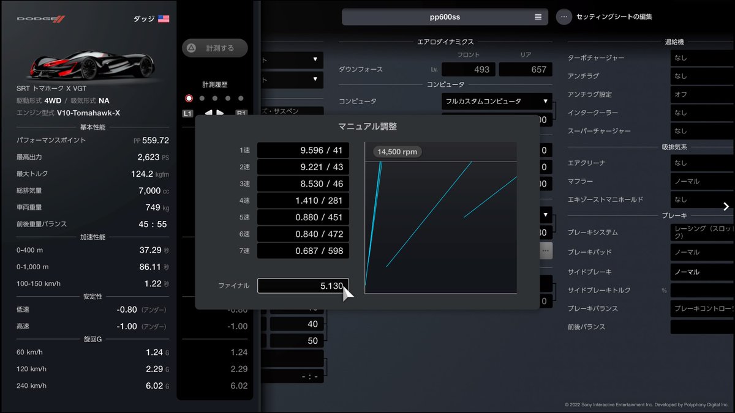Click the エアクリーナ なし field
Image resolution: width=735 pixels, height=413 pixels.
[703, 163]
